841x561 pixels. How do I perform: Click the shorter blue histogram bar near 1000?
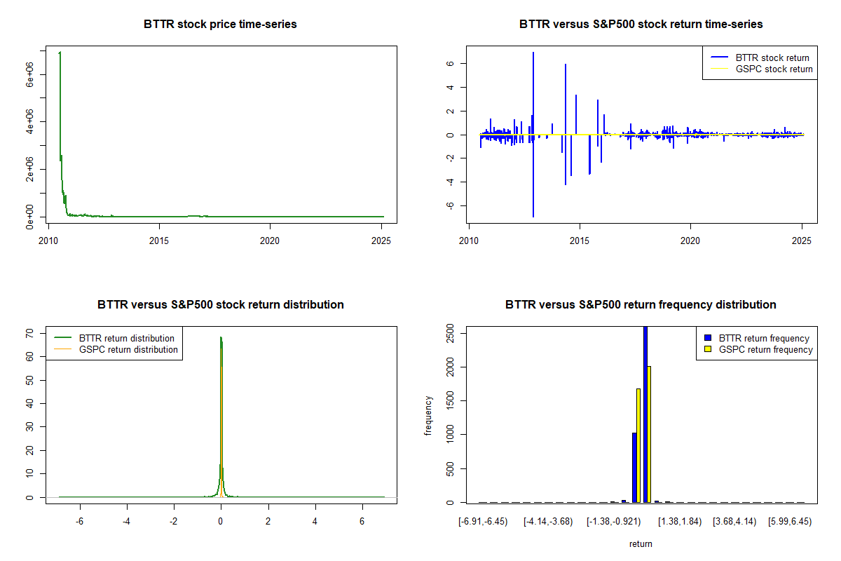click(x=634, y=467)
